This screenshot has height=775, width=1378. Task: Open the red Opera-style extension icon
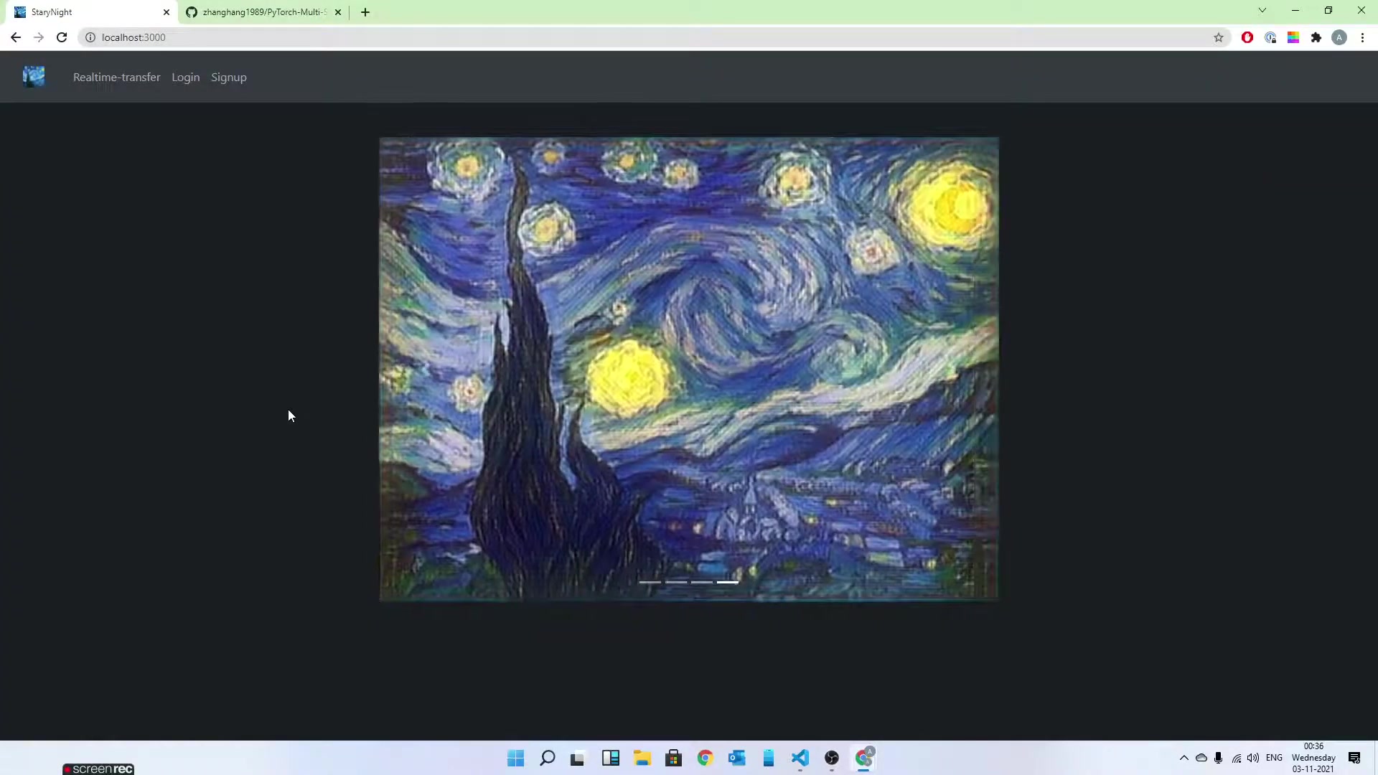[1247, 37]
